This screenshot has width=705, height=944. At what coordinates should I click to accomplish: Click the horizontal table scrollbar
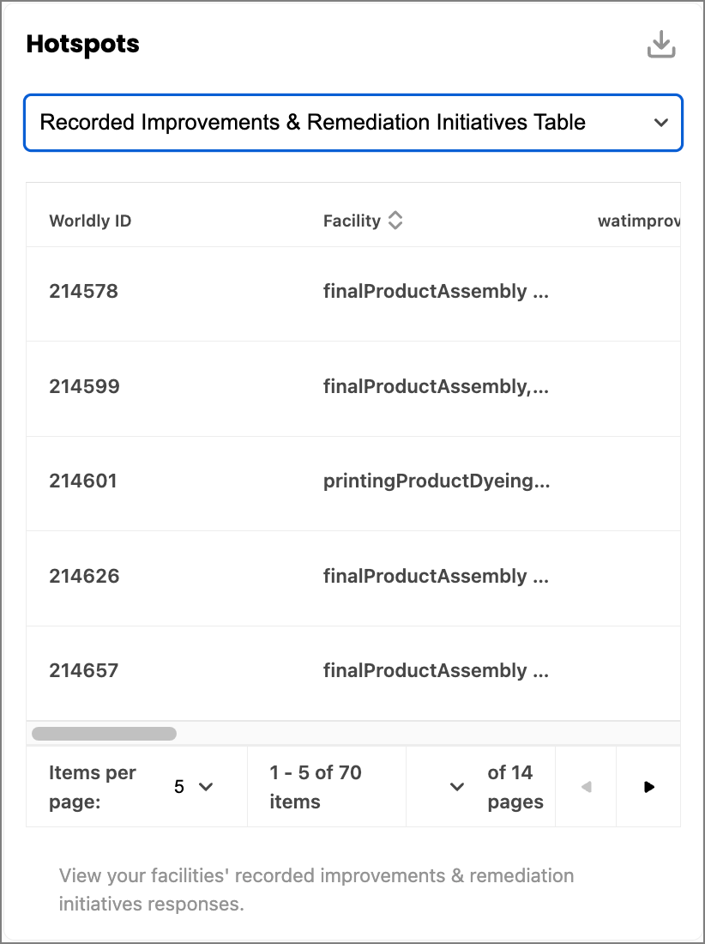pyautogui.click(x=104, y=733)
